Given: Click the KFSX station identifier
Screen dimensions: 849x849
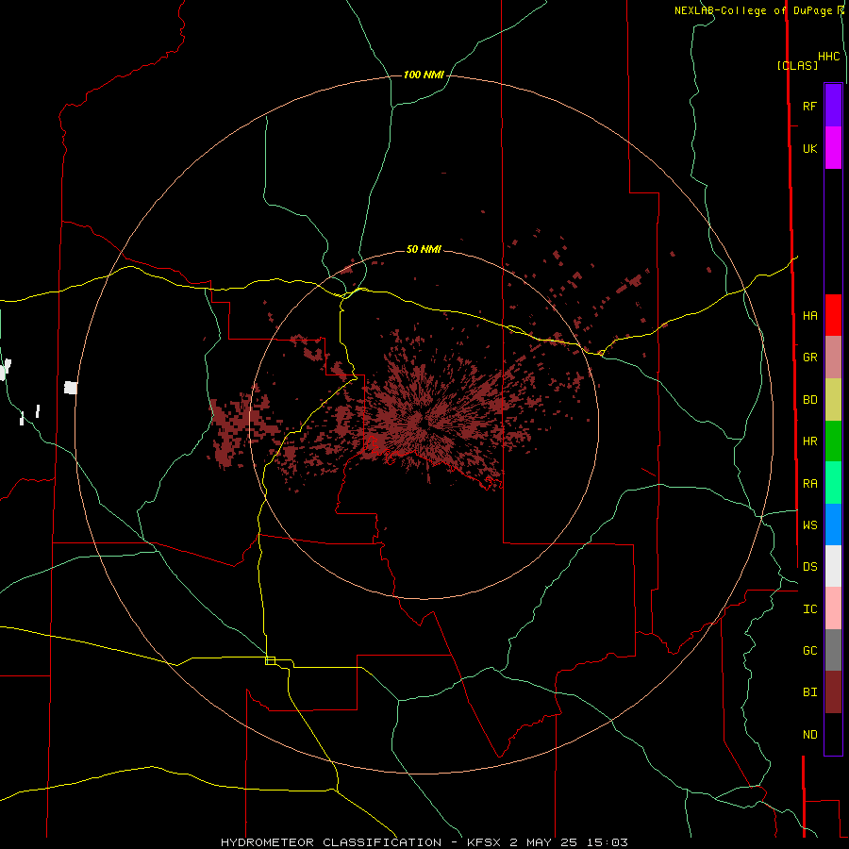Looking at the screenshot, I should 486,842.
